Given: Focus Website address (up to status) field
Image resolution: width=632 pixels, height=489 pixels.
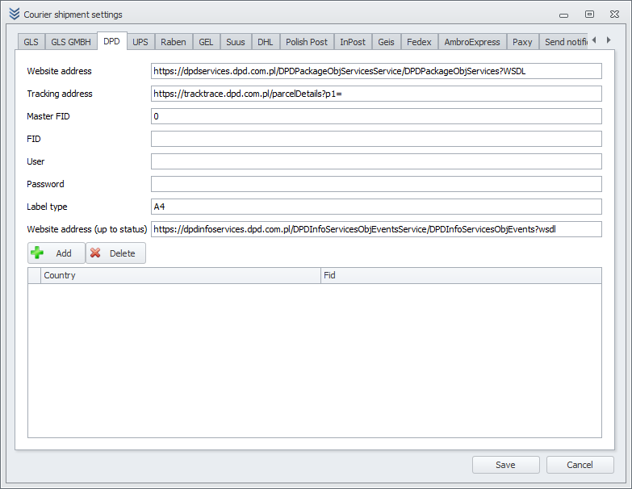Looking at the screenshot, I should (376, 229).
